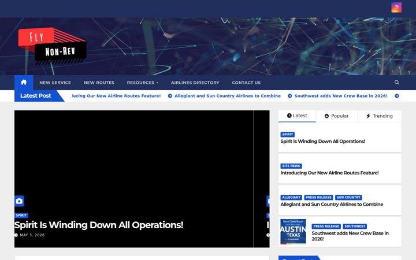Switch to the Popular tab
Image resolution: width=416 pixels, height=260 pixels.
coord(336,116)
